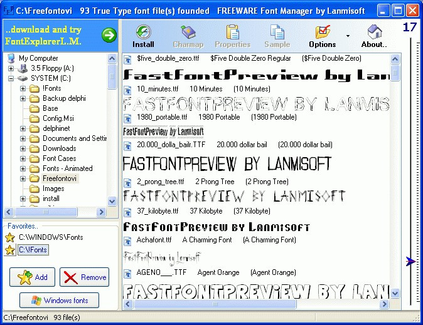Expand the Fonts - Animated folder node
Viewport: 423px width, 325px height.
(23, 169)
